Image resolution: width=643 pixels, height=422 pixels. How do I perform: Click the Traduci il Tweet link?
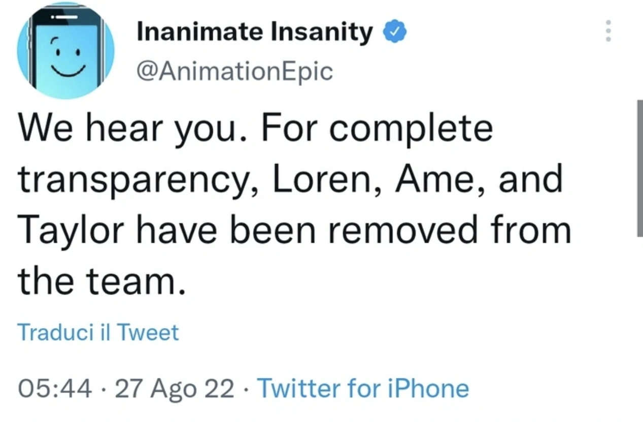pos(98,332)
